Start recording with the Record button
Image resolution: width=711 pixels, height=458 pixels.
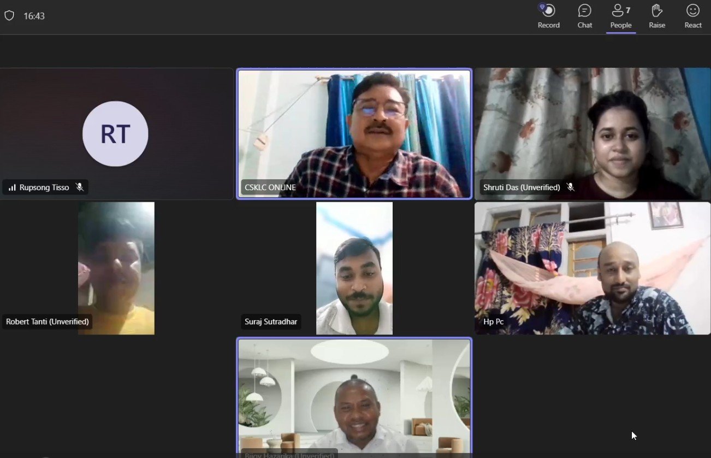pos(548,16)
